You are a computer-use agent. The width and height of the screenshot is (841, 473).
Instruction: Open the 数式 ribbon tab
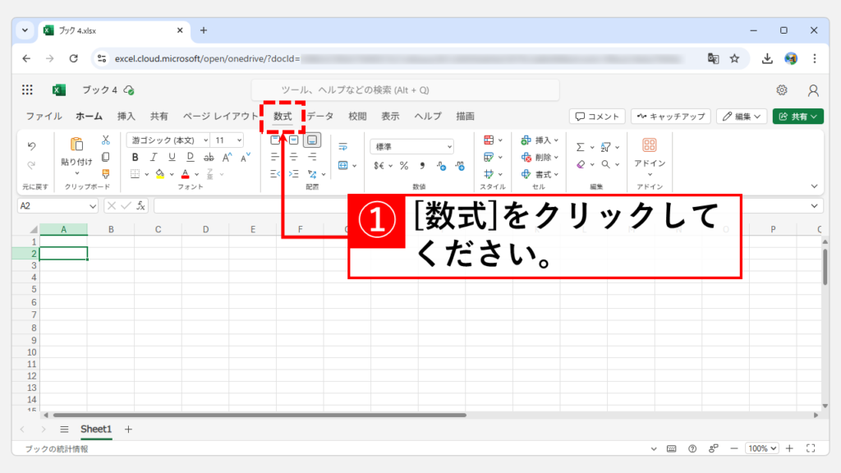click(283, 117)
